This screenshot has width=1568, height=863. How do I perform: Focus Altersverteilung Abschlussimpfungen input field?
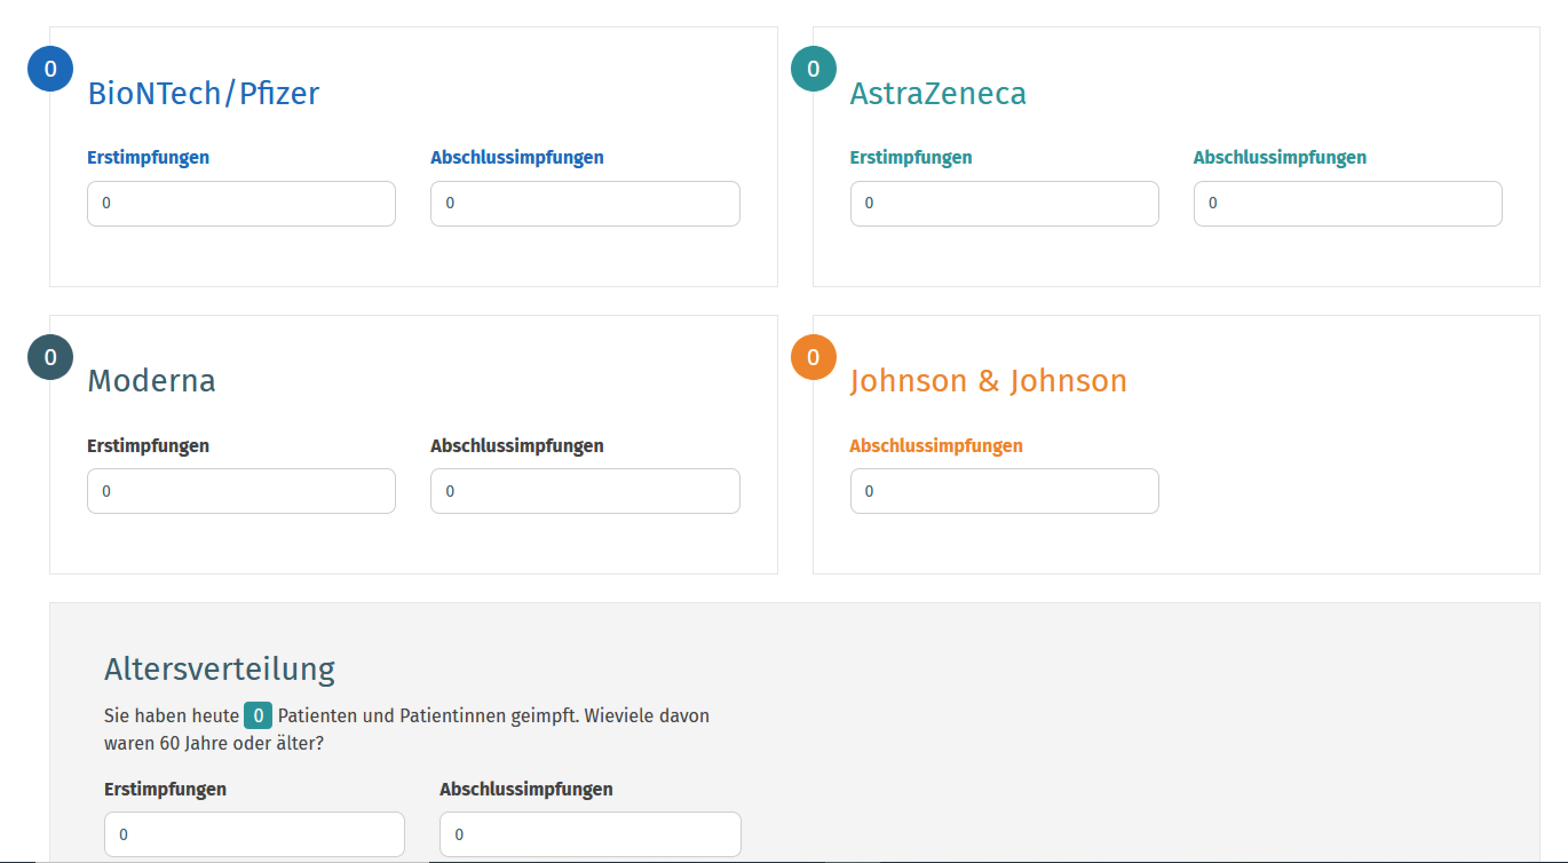click(x=590, y=834)
